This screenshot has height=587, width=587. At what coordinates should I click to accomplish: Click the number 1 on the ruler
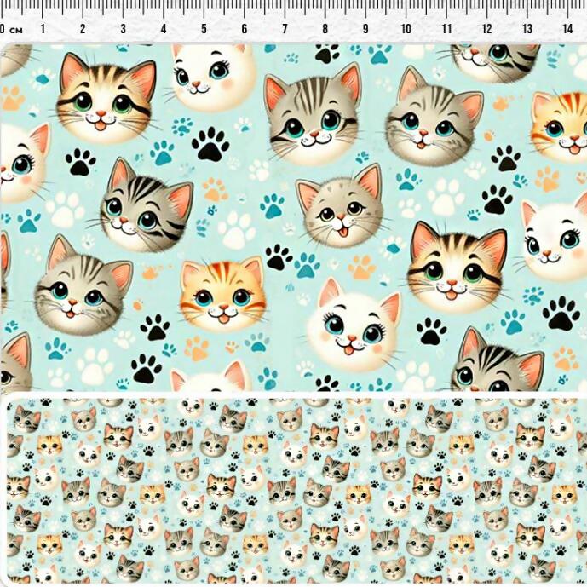coord(43,30)
